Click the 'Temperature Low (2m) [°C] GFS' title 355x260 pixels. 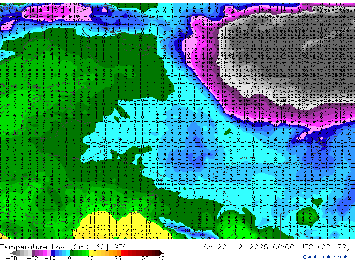coord(64,247)
